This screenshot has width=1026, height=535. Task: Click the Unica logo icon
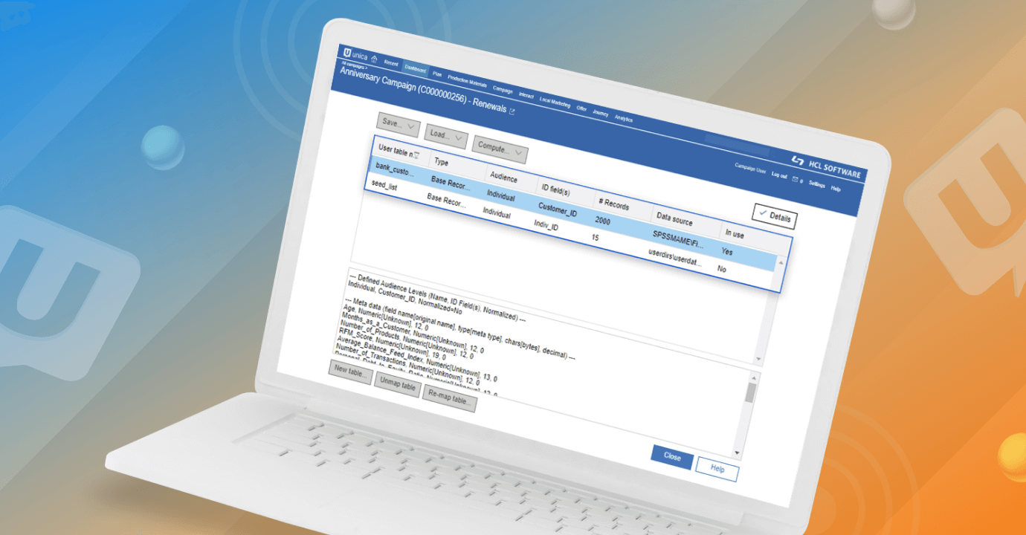click(349, 52)
